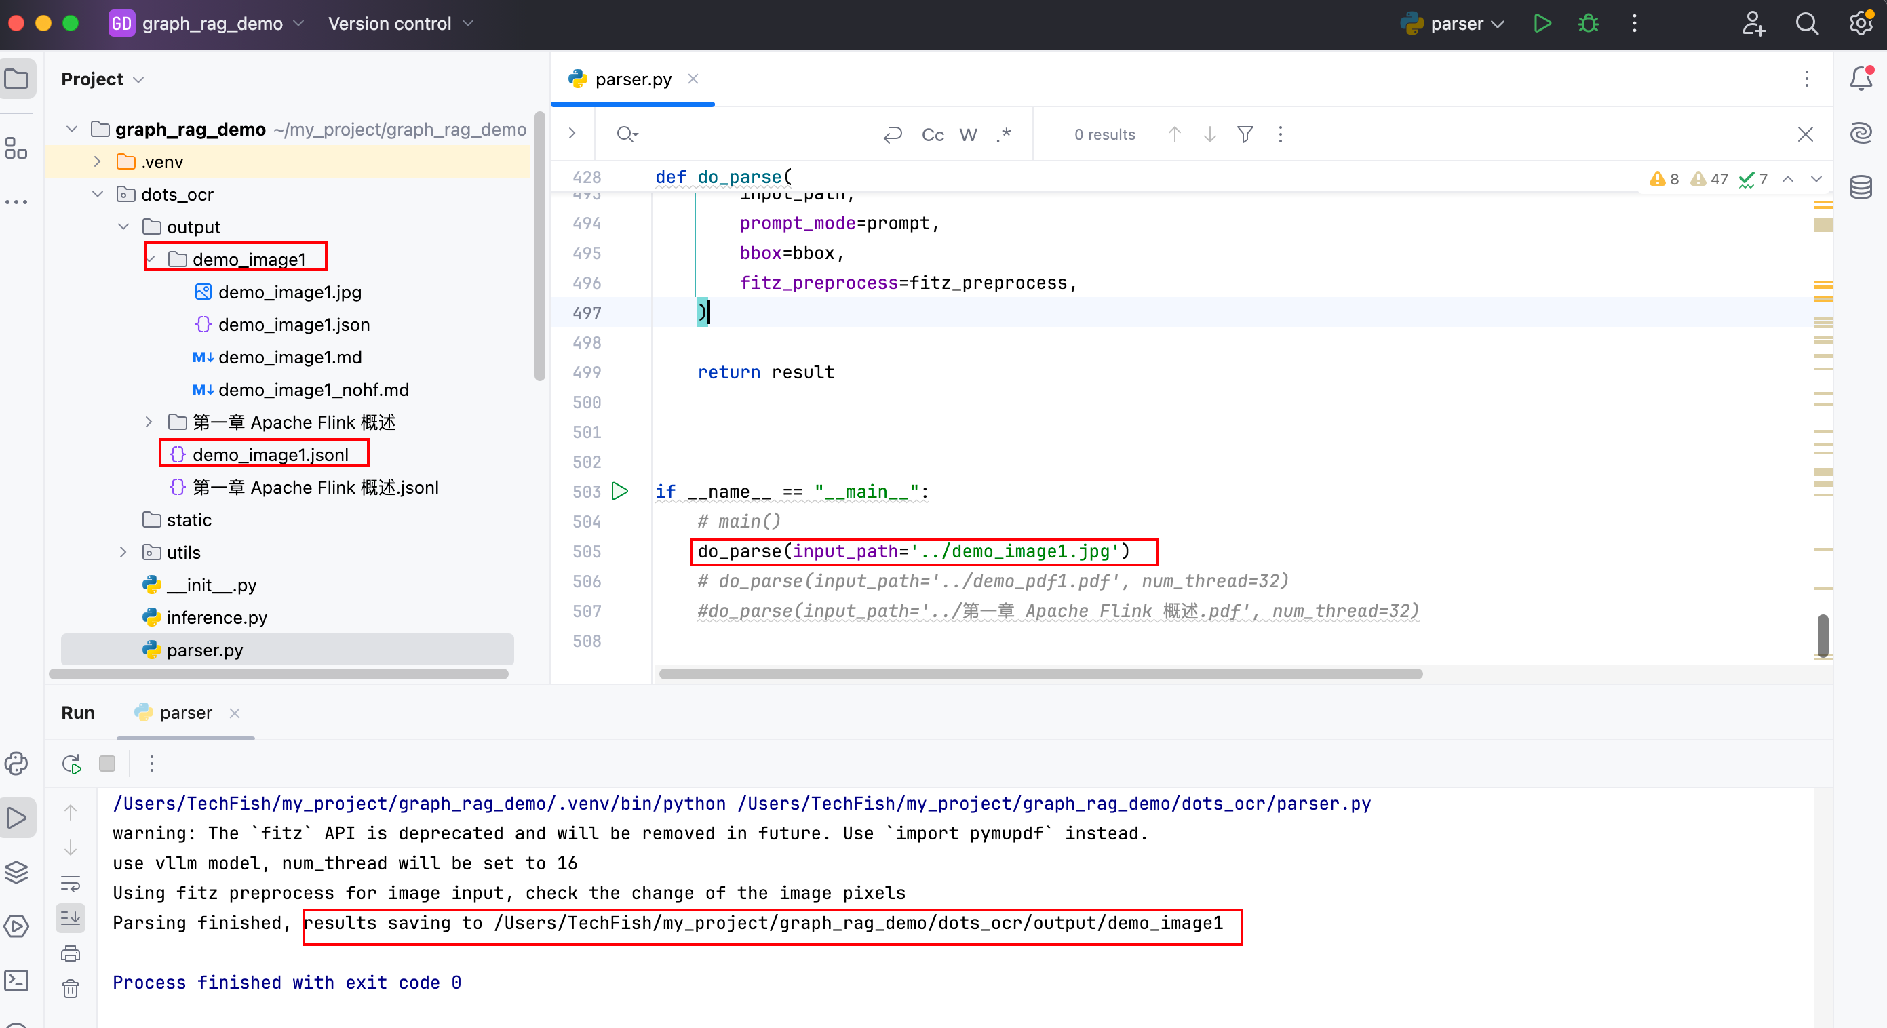This screenshot has width=1887, height=1028.
Task: Close the parser.py editor tab
Action: tap(693, 79)
